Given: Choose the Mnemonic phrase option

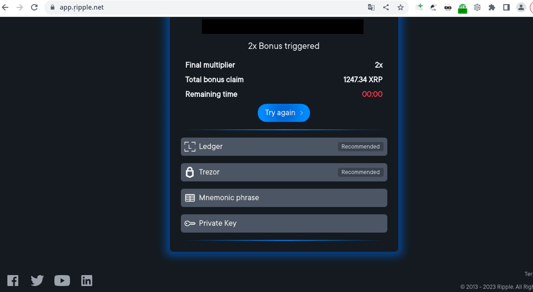Looking at the screenshot, I should pyautogui.click(x=284, y=198).
